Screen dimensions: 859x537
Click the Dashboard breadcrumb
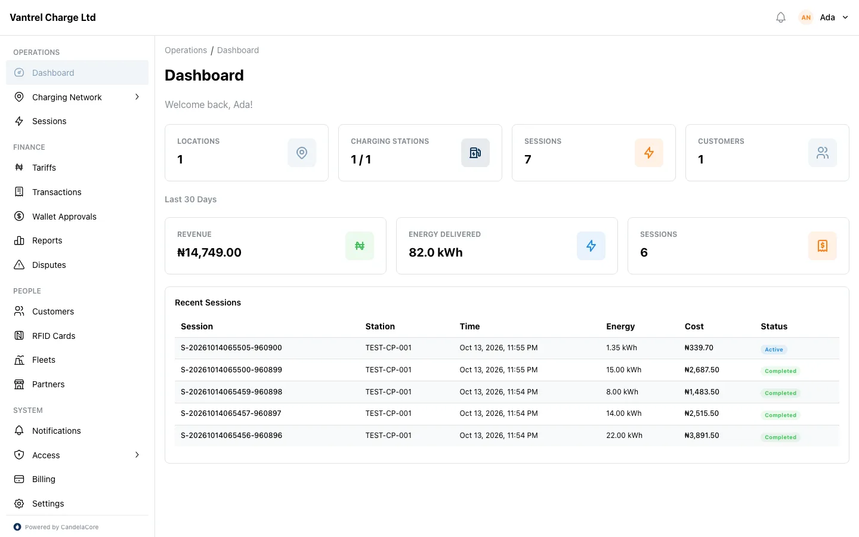238,50
